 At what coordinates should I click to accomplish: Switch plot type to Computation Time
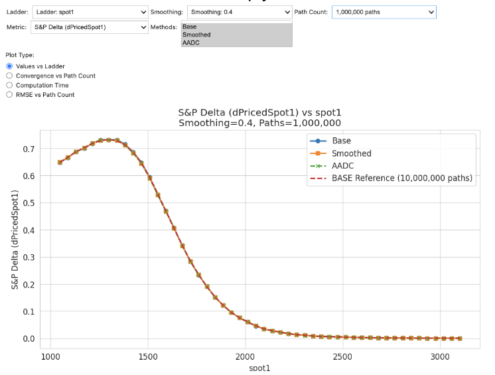point(9,85)
